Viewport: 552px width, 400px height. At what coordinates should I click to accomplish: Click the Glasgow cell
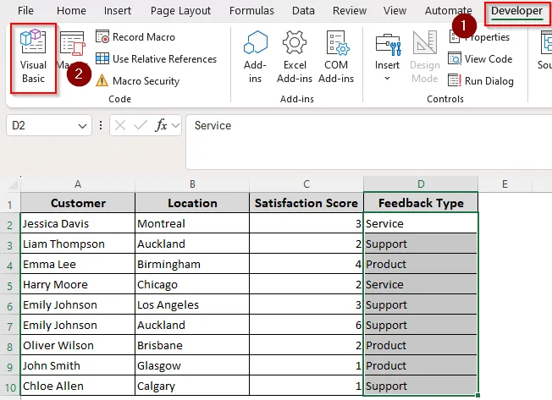(192, 365)
